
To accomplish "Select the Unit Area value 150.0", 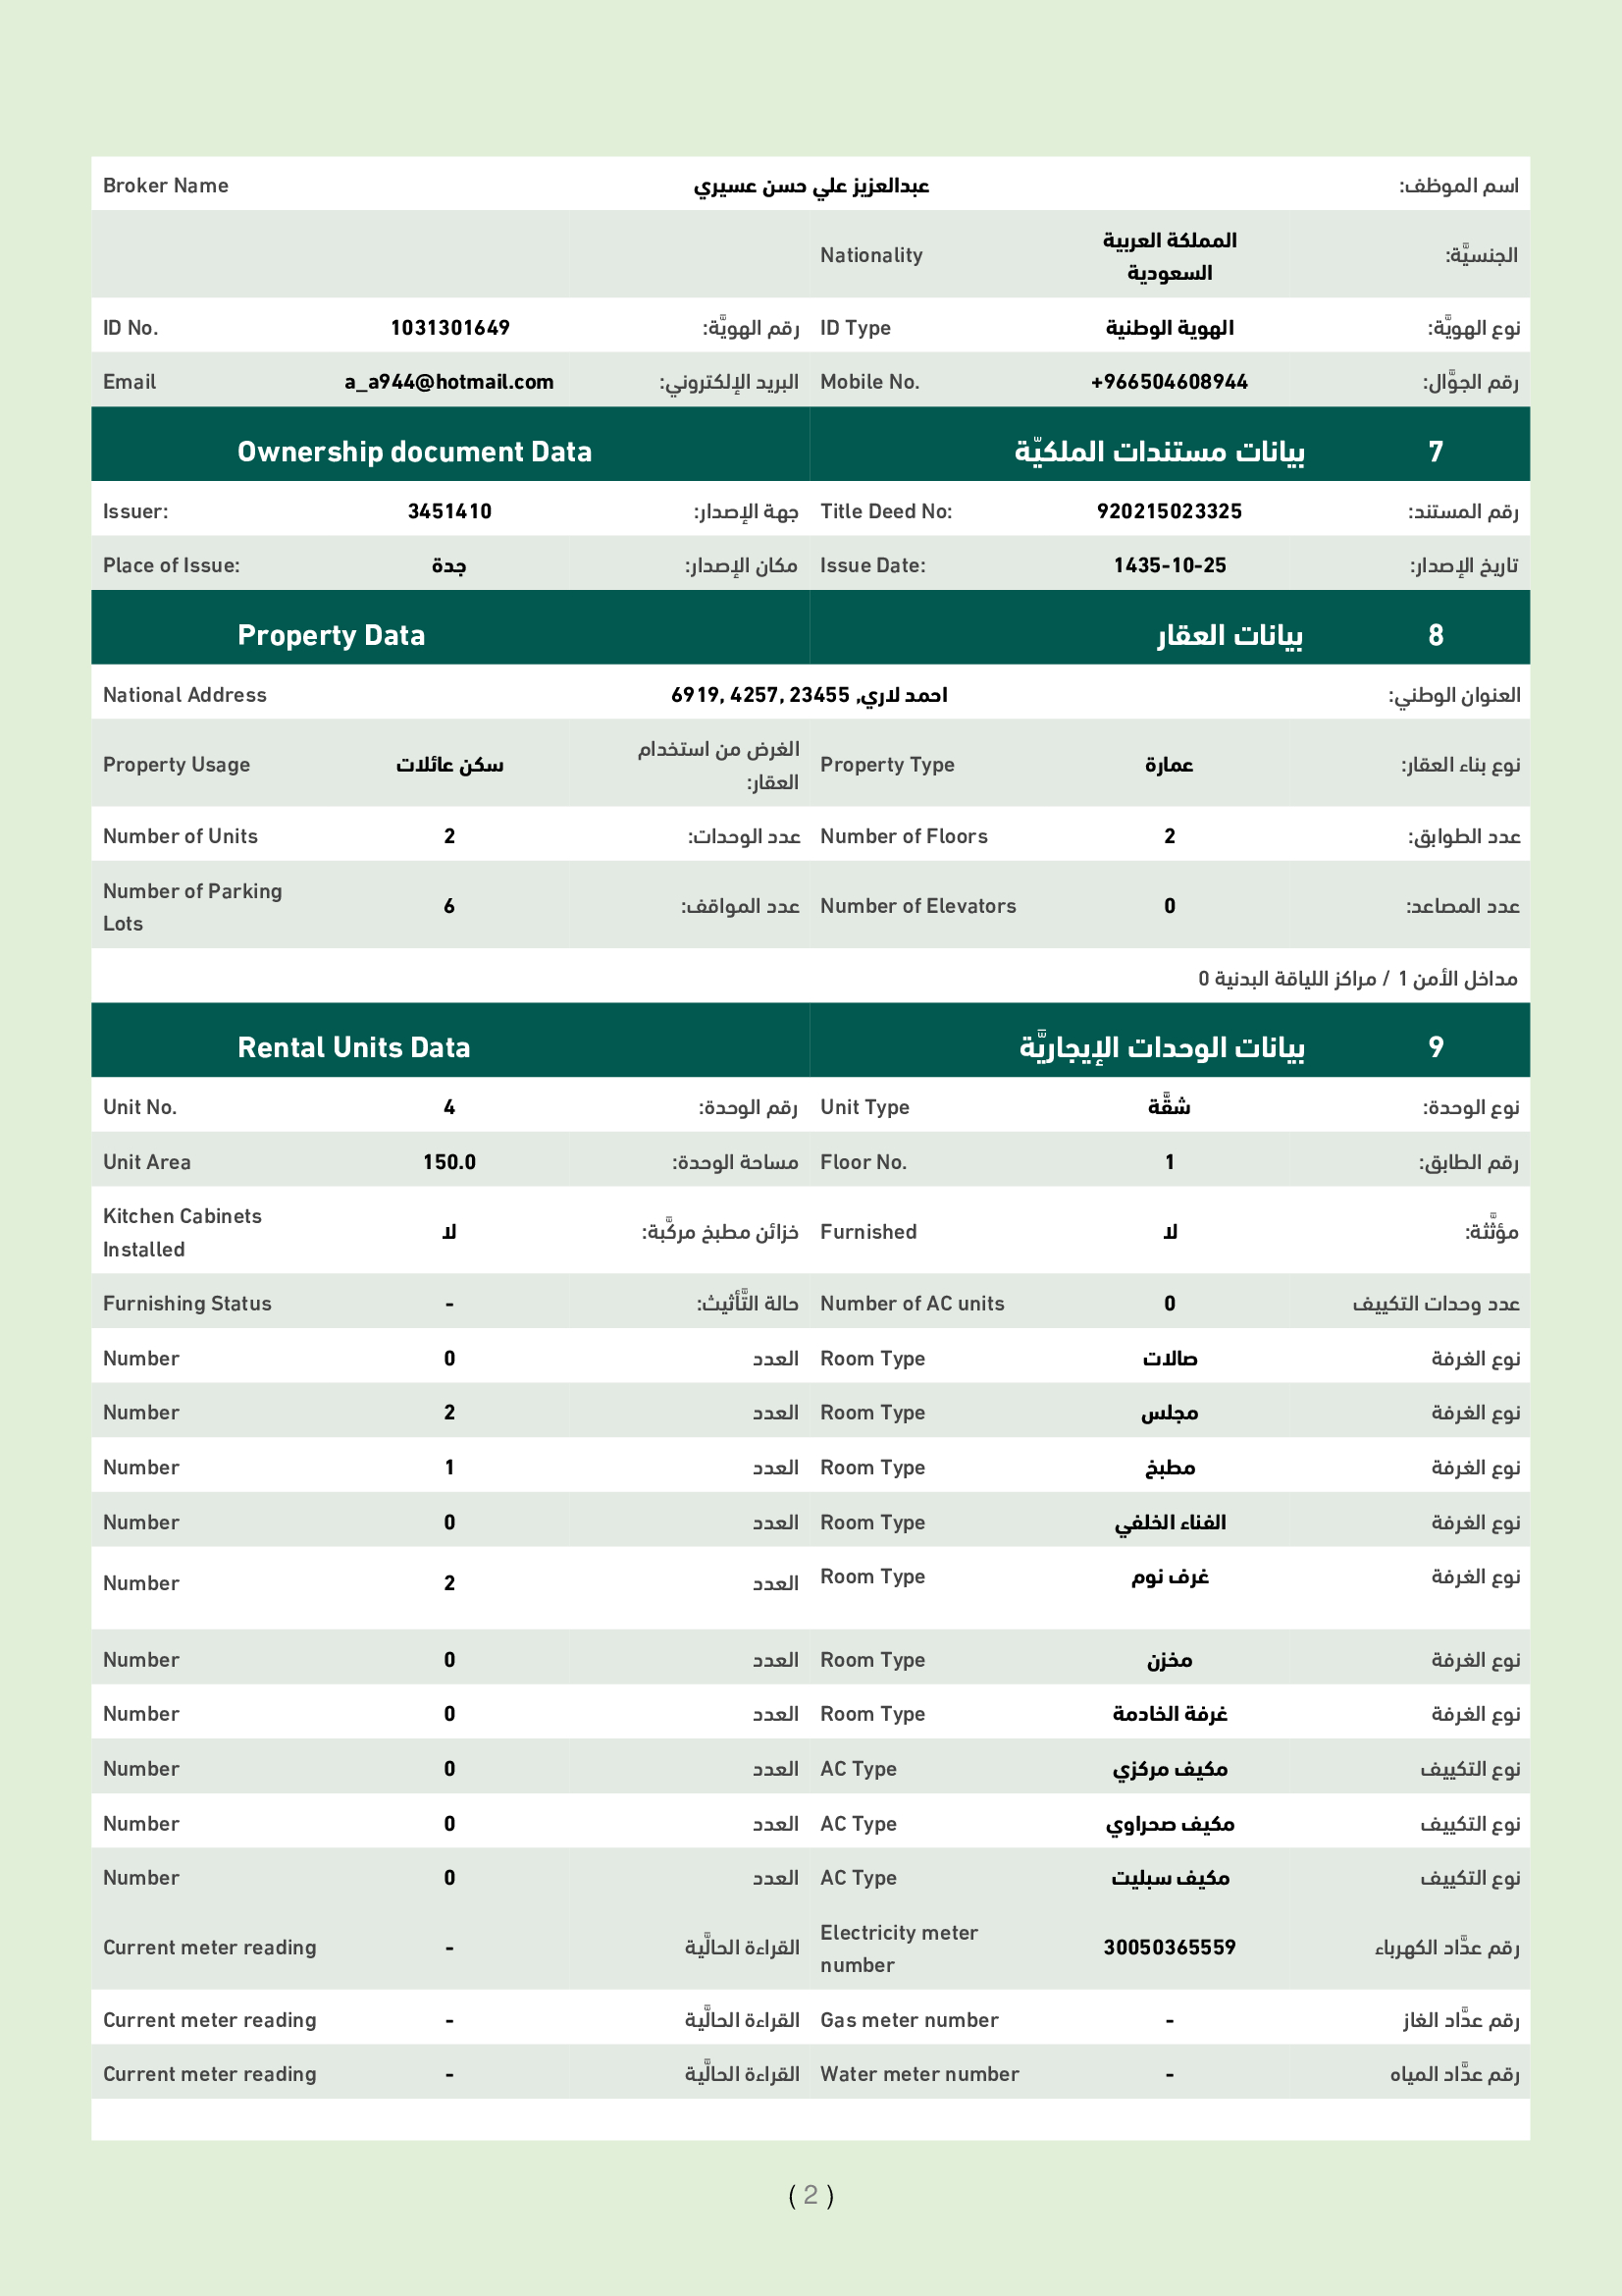I will [x=448, y=1162].
